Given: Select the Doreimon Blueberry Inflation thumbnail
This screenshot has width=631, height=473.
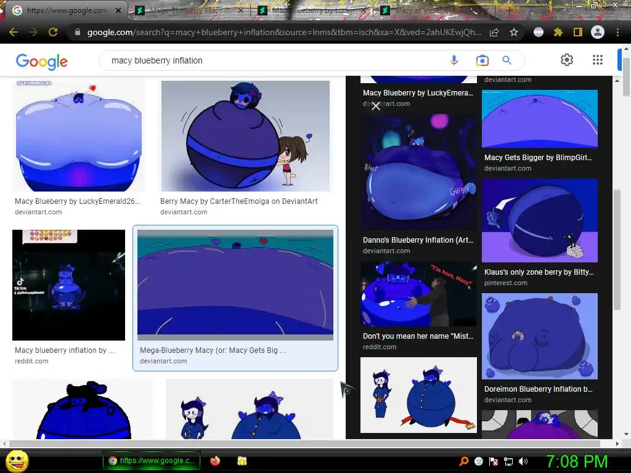Looking at the screenshot, I should 540,336.
